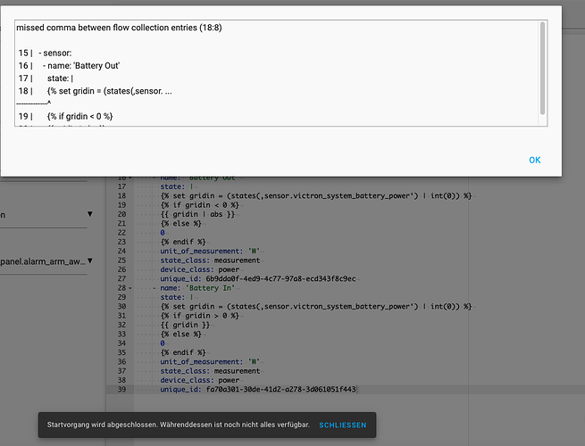Click line number 30 in the editor gutter

coord(119,307)
